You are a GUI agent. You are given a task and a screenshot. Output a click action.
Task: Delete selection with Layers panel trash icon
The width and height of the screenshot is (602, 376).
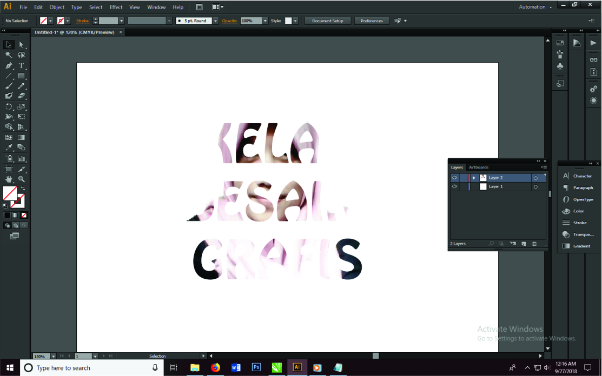(x=534, y=244)
